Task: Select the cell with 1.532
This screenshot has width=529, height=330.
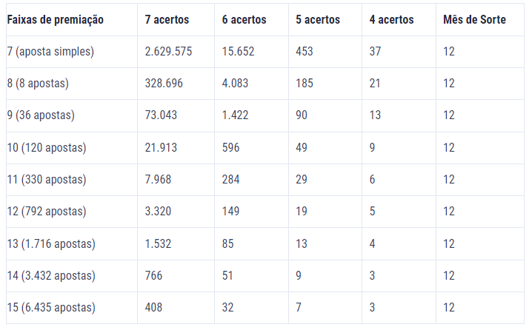Action: point(158,243)
